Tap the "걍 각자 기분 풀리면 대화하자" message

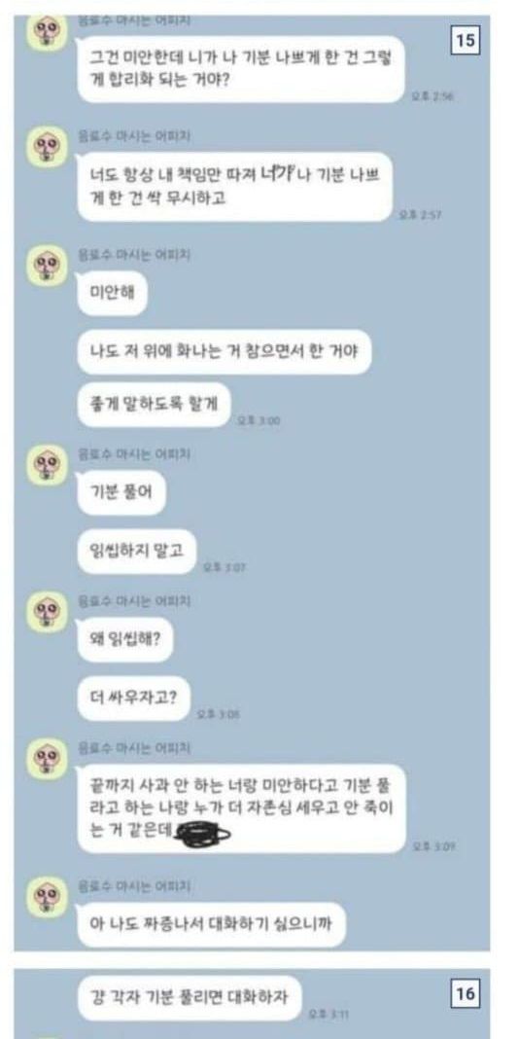190,996
